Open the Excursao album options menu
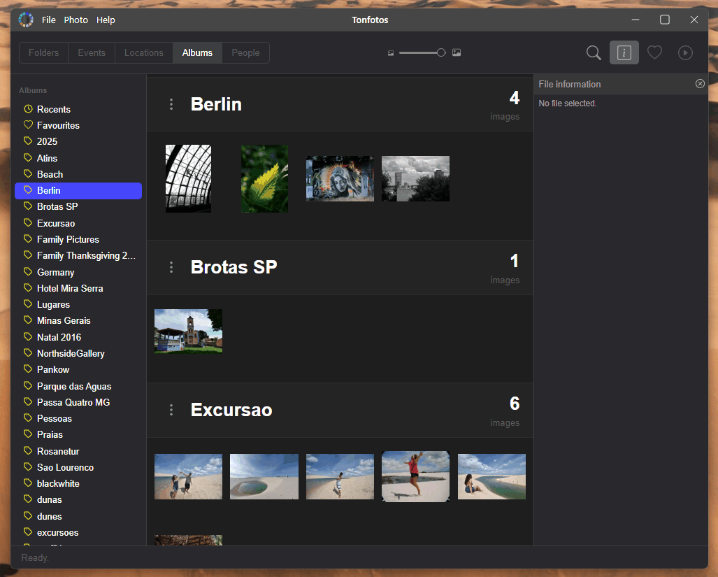The height and width of the screenshot is (577, 718). click(x=171, y=410)
